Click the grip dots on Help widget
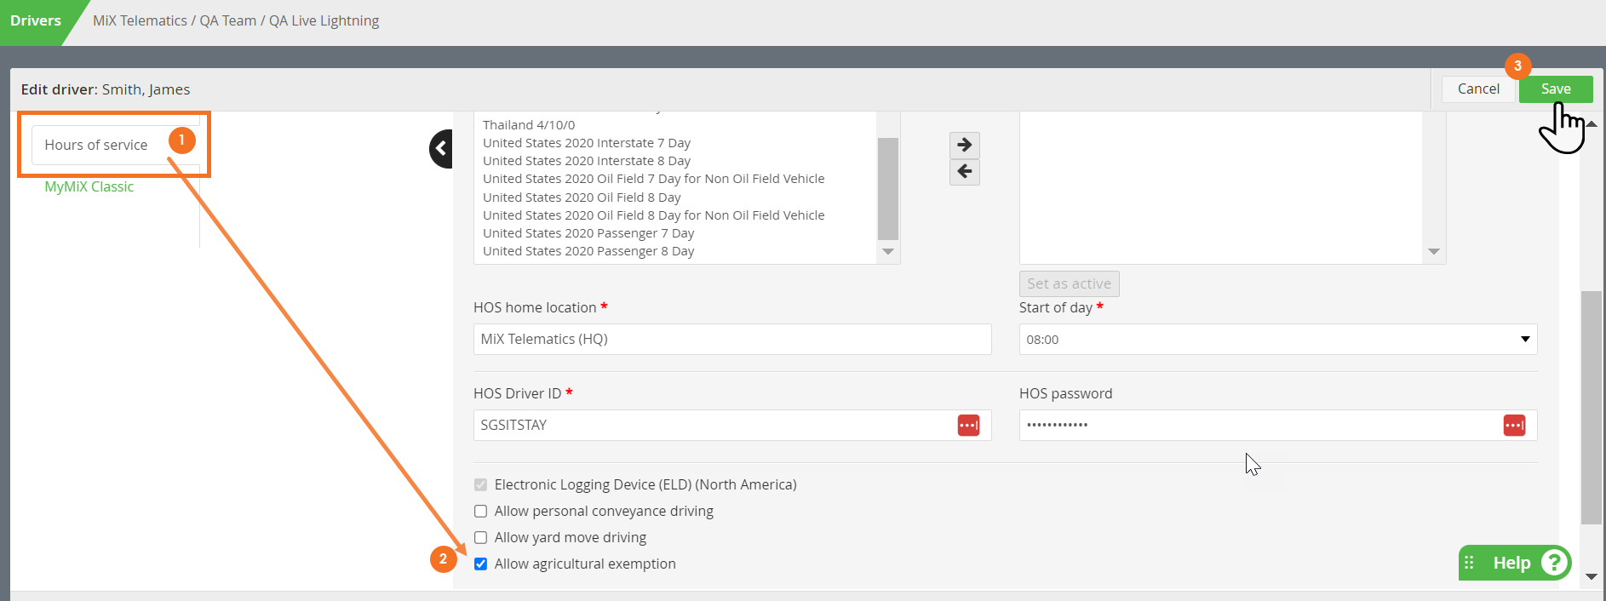1606x601 pixels. pos(1469,563)
